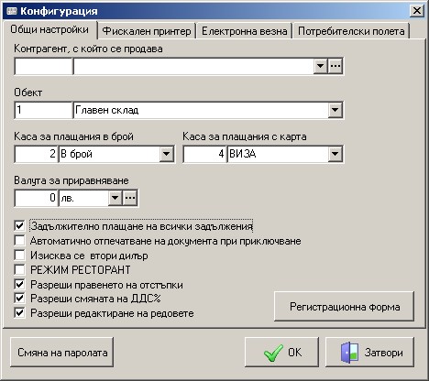This screenshot has height=381, width=429.
Task: Uncheck Задължително плащане на всички задължения
Action: click(x=19, y=226)
